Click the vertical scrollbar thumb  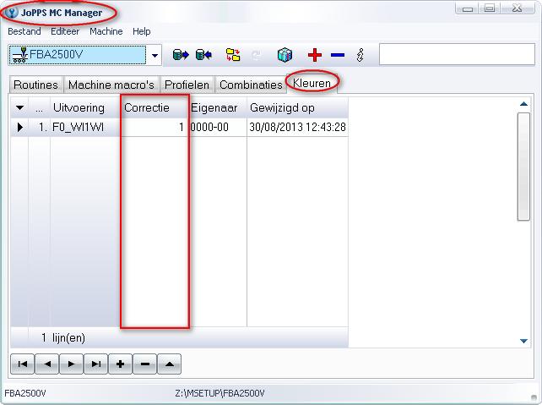click(x=523, y=167)
